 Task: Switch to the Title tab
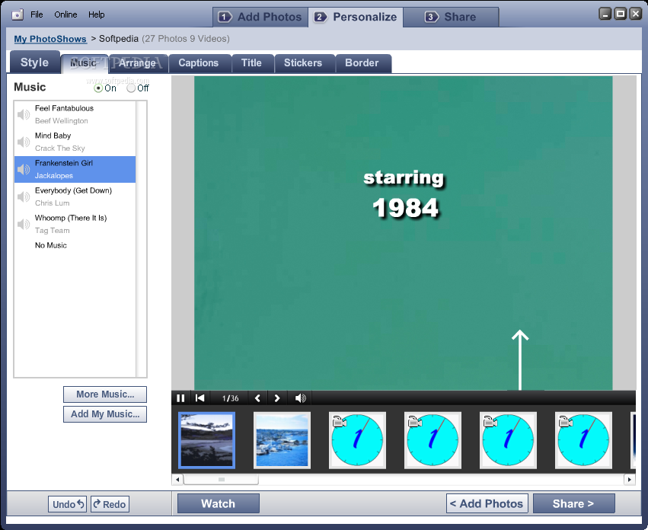click(252, 63)
